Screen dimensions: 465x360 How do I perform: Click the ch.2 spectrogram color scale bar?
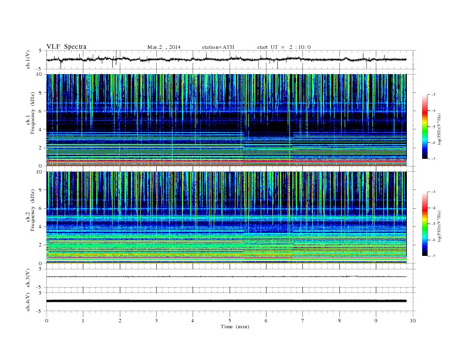pyautogui.click(x=424, y=224)
